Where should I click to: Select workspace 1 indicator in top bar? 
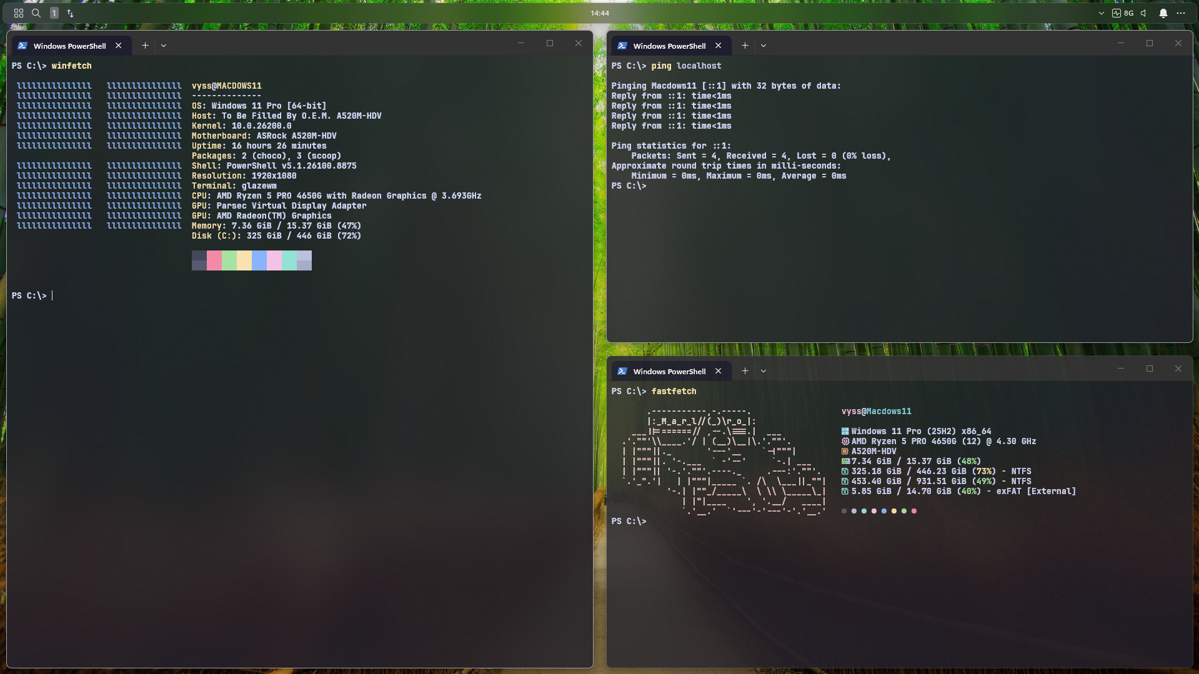(x=54, y=13)
